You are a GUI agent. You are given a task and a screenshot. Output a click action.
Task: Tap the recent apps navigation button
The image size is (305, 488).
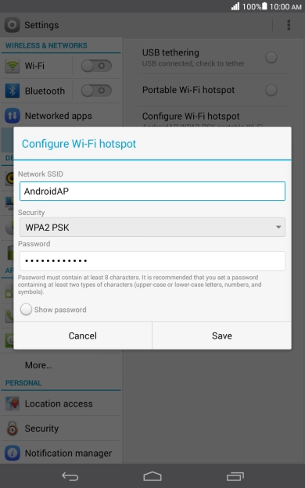235,476
